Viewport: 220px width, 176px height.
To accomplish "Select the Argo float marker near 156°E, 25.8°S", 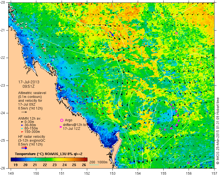I will 188,163.
